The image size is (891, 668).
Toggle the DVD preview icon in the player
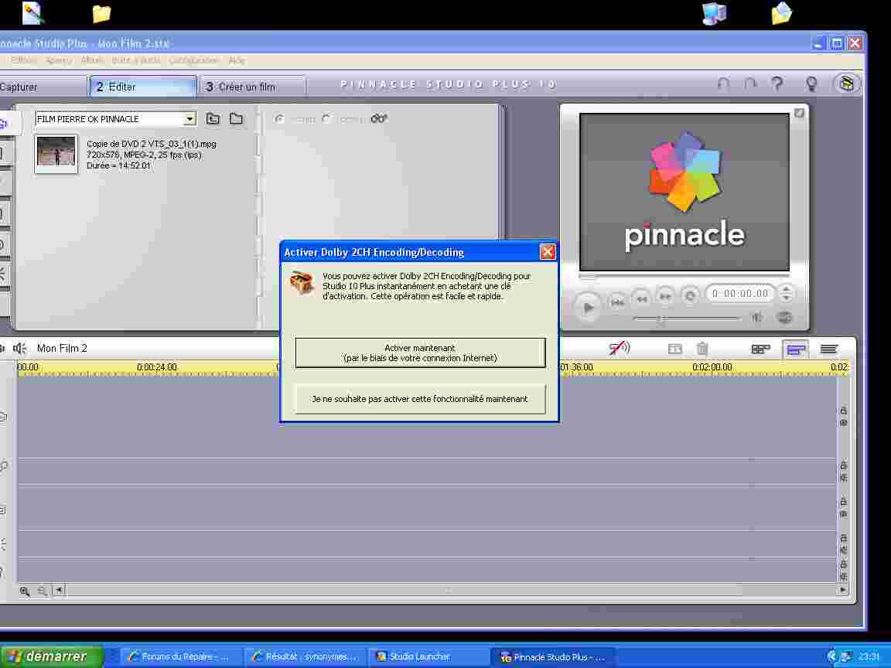(x=784, y=318)
